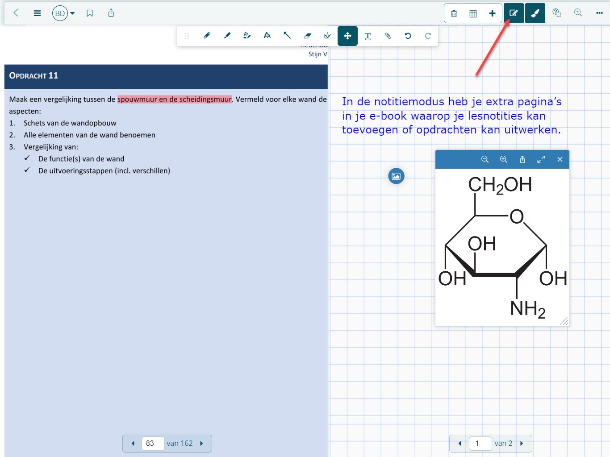Image resolution: width=610 pixels, height=457 pixels.
Task: Click the notes page number field
Action: [480, 444]
